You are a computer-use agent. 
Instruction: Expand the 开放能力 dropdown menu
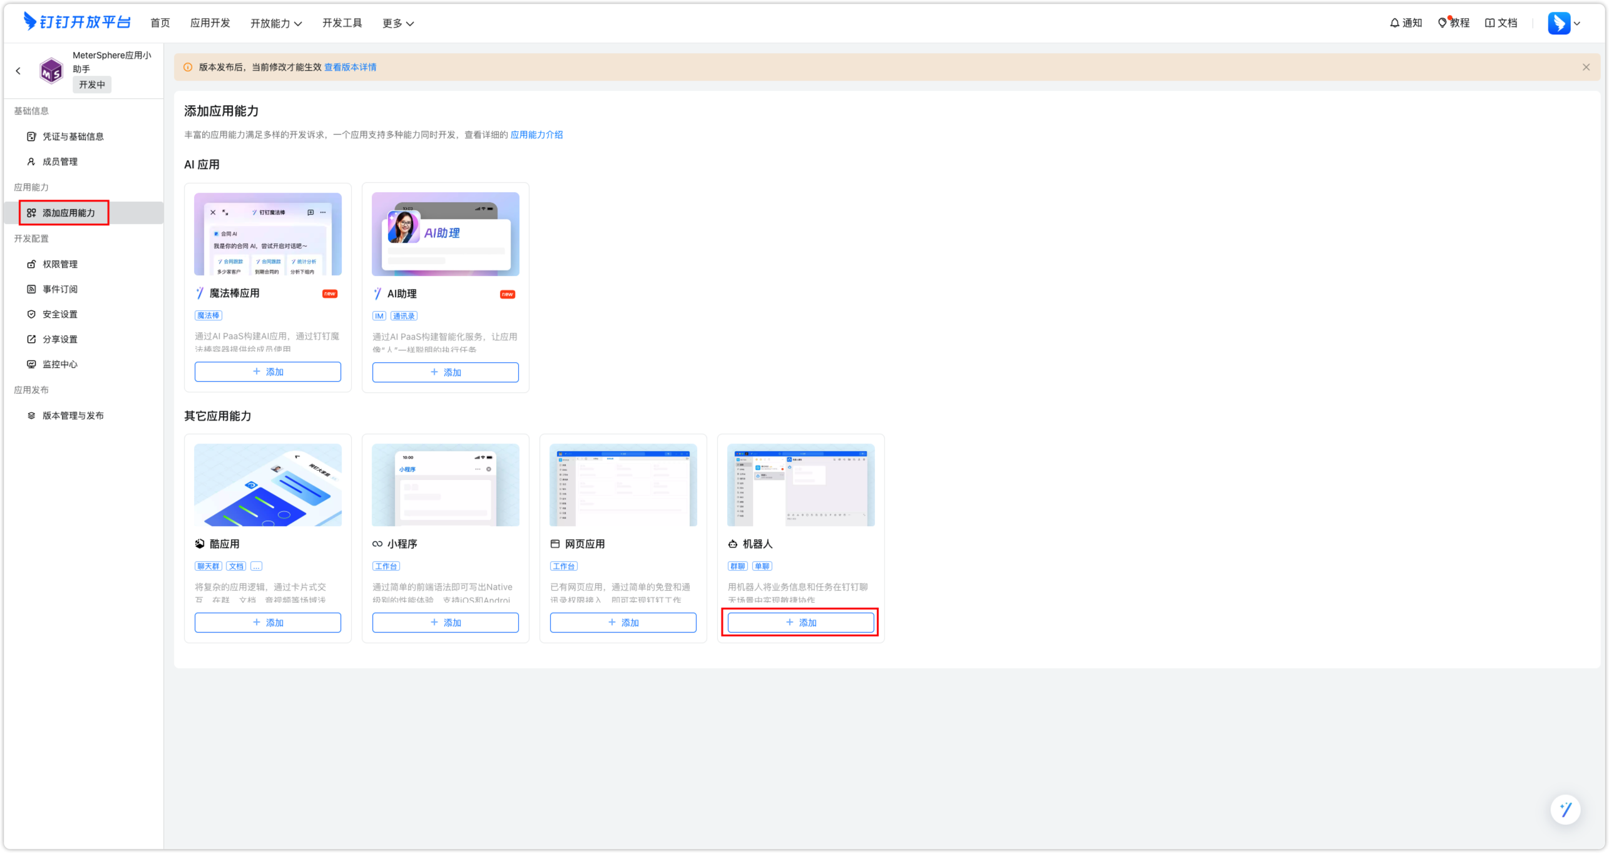276,23
